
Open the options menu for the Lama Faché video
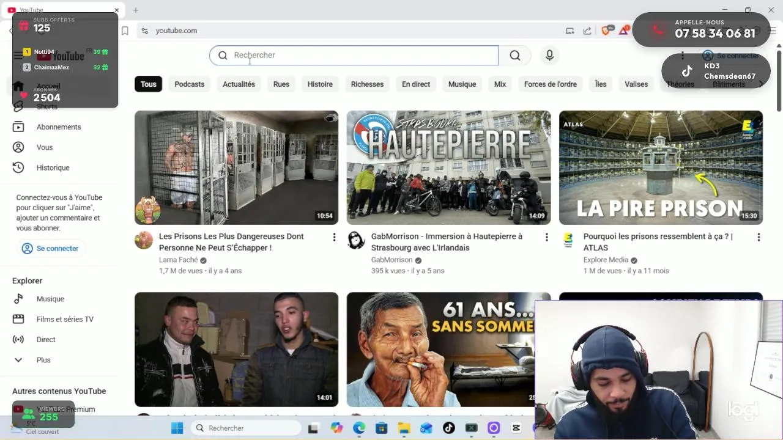click(x=334, y=237)
